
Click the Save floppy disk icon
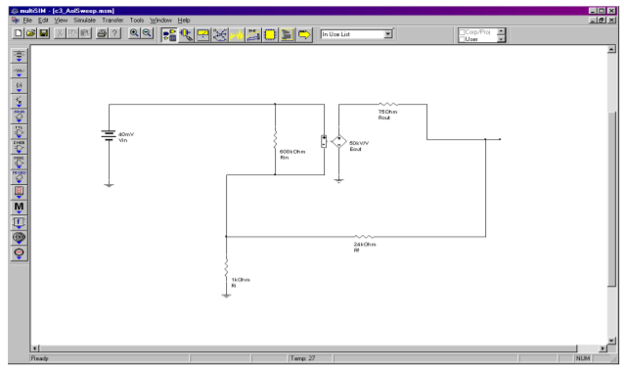point(43,33)
